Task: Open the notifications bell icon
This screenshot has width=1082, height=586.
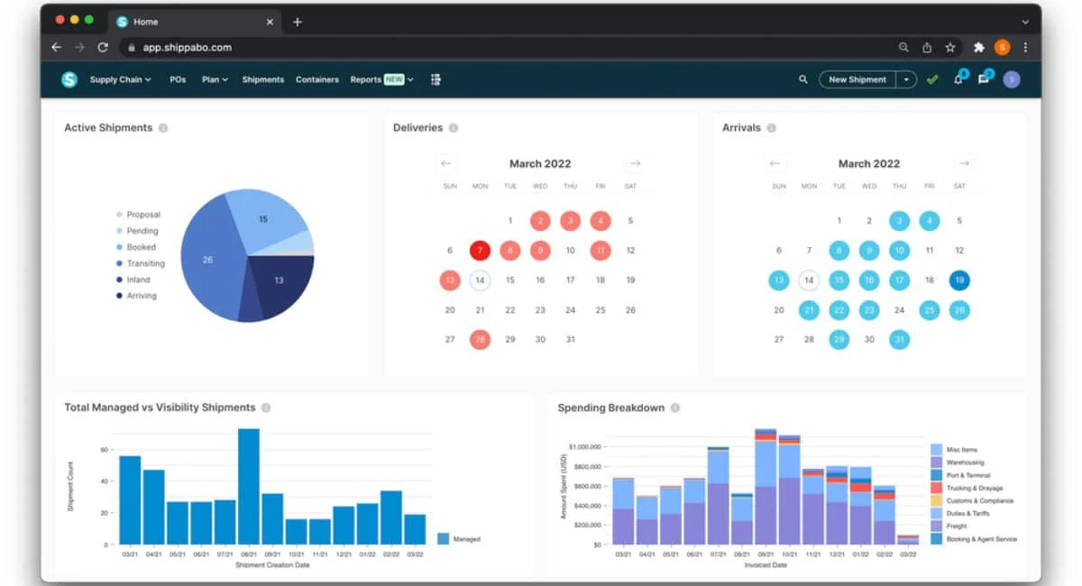Action: [x=958, y=78]
